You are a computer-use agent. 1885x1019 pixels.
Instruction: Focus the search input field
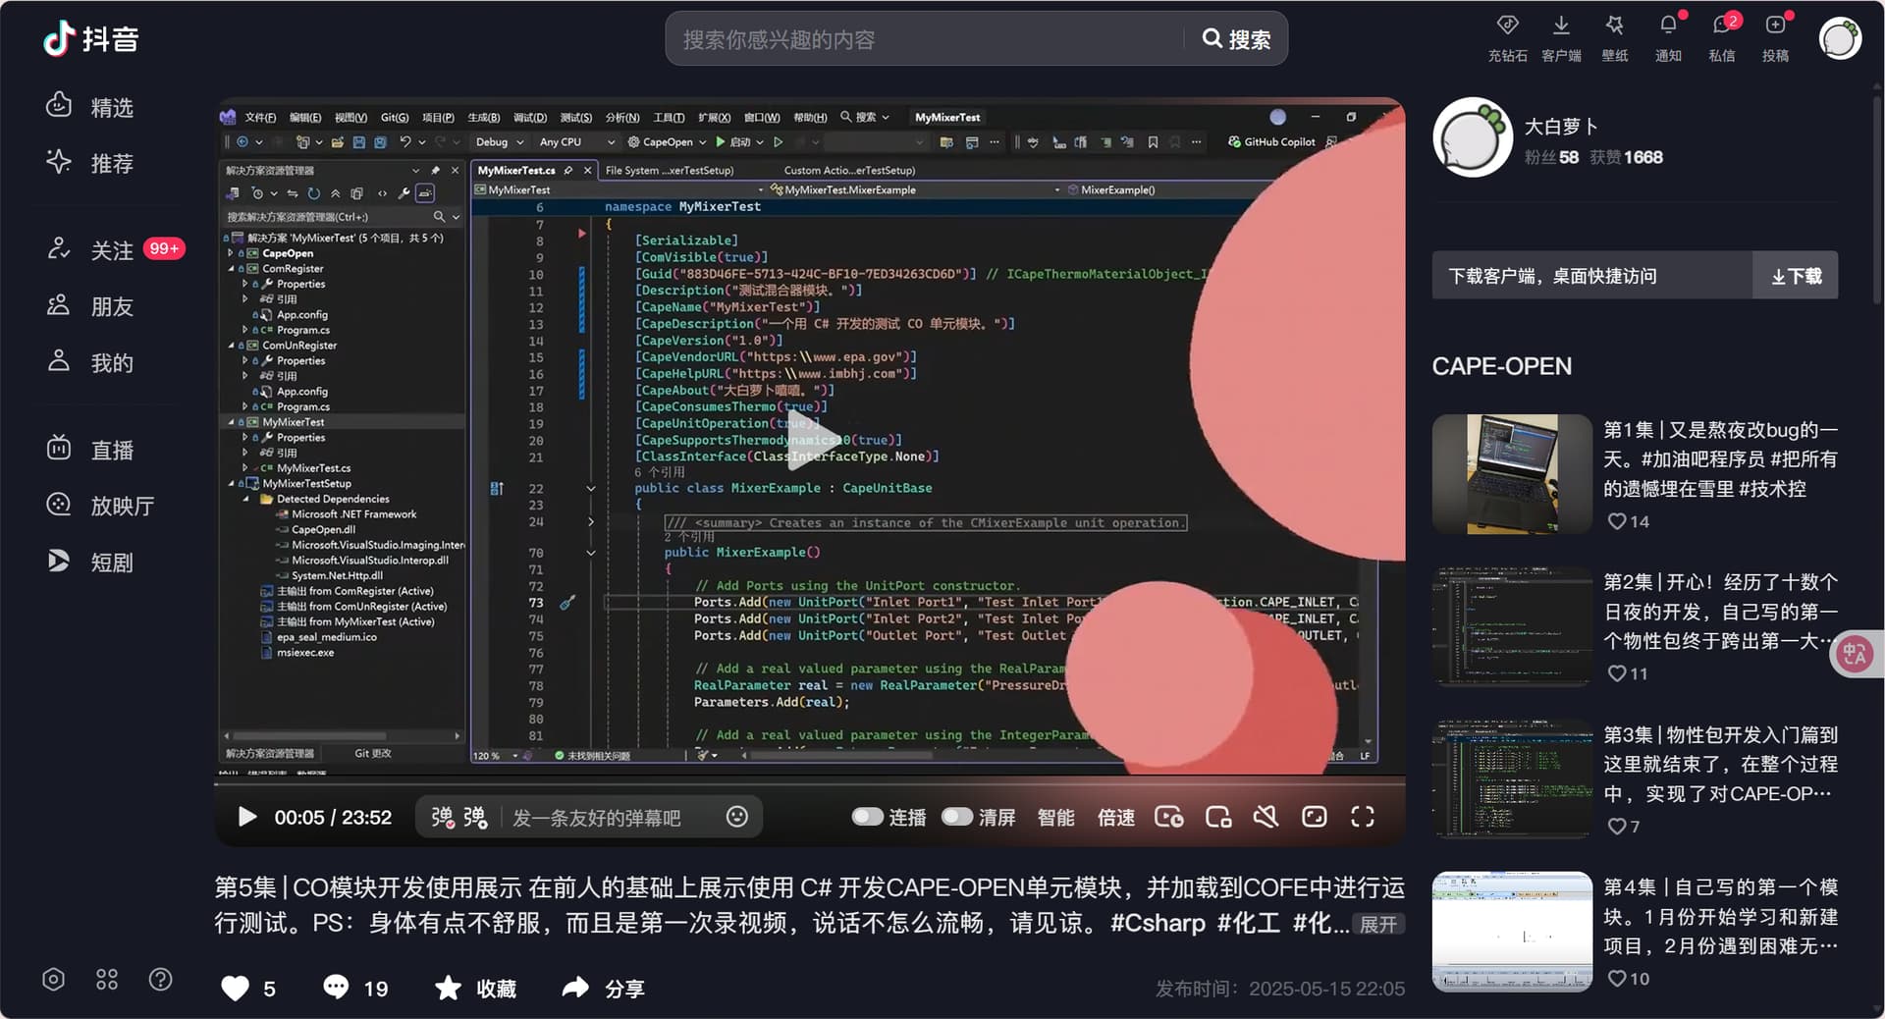pyautogui.click(x=928, y=39)
